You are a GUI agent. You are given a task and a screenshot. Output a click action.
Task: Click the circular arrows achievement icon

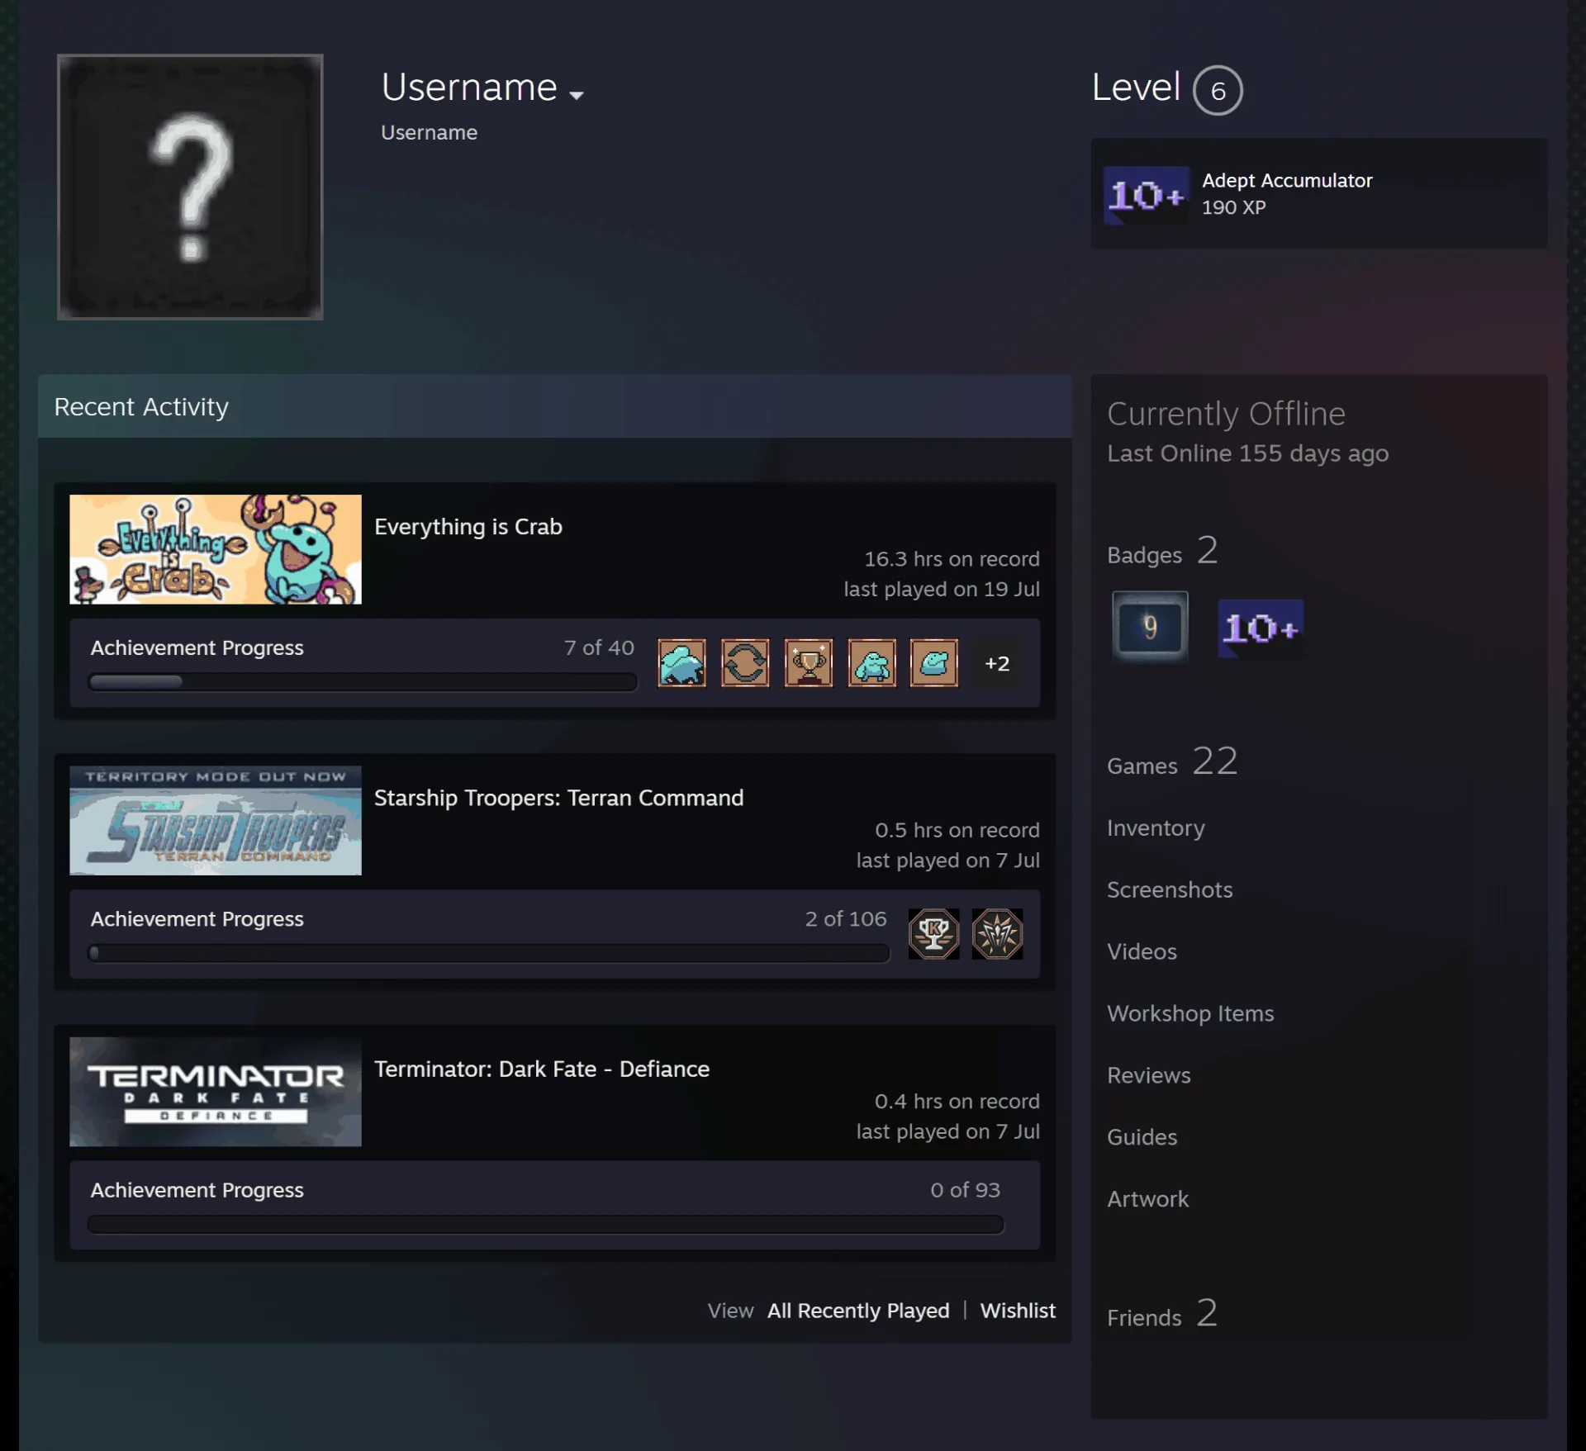[x=745, y=662]
